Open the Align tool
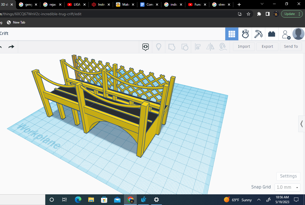The width and height of the screenshot is (305, 205). point(198,46)
